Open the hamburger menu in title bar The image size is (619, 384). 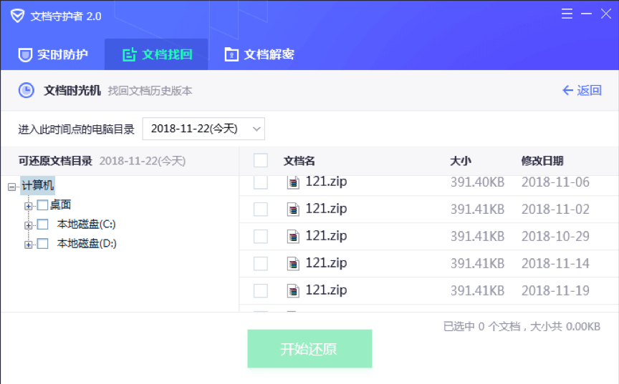point(567,14)
